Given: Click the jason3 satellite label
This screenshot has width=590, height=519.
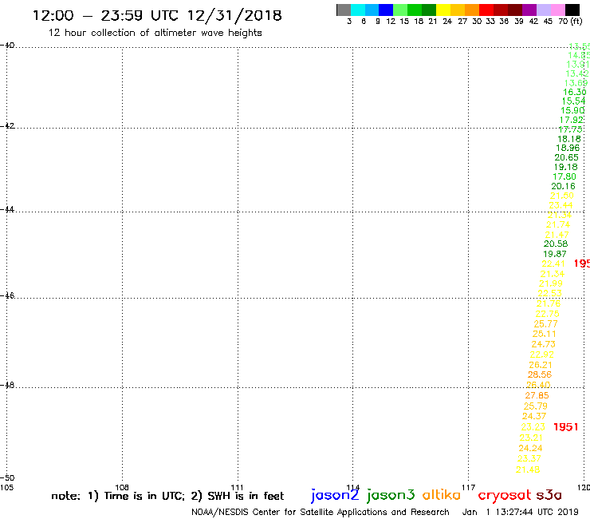Looking at the screenshot, I should [x=391, y=495].
